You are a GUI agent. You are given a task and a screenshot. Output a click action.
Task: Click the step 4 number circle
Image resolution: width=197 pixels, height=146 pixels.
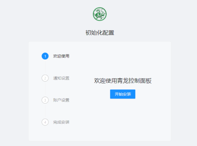[45, 122]
